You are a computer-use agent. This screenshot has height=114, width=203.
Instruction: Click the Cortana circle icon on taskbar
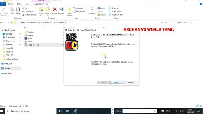(x=60, y=111)
